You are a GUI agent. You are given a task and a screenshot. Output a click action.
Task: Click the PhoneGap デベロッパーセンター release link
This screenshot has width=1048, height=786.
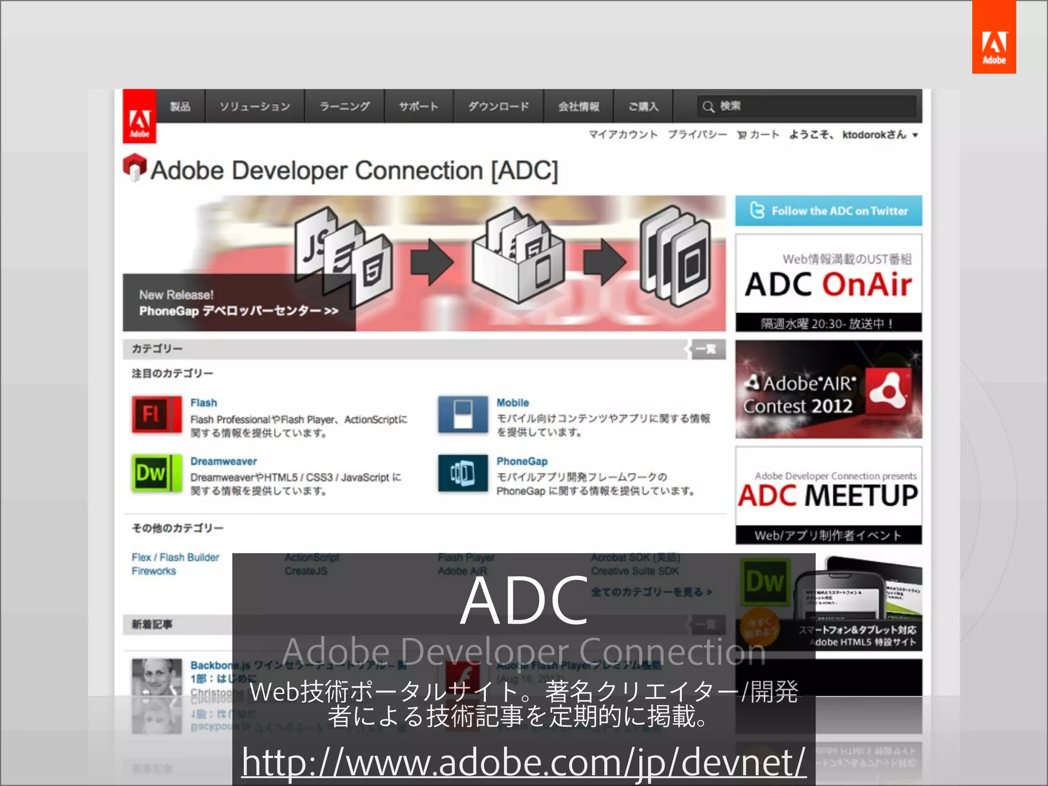pyautogui.click(x=238, y=311)
